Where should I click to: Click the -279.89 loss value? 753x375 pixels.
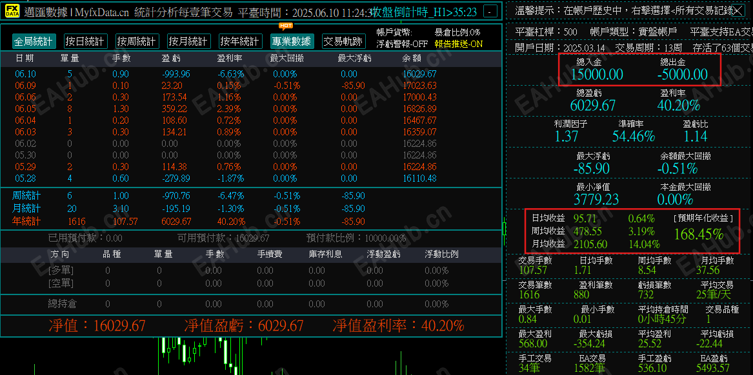(x=176, y=178)
